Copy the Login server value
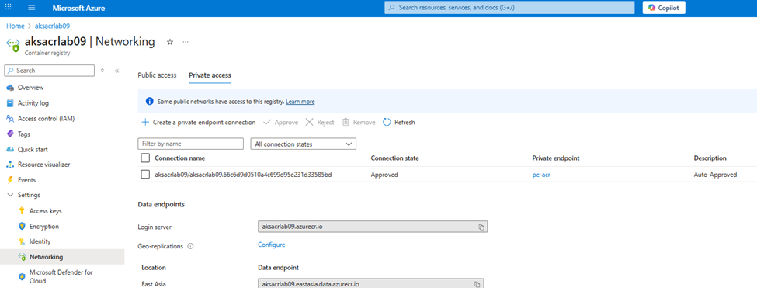 pos(481,226)
